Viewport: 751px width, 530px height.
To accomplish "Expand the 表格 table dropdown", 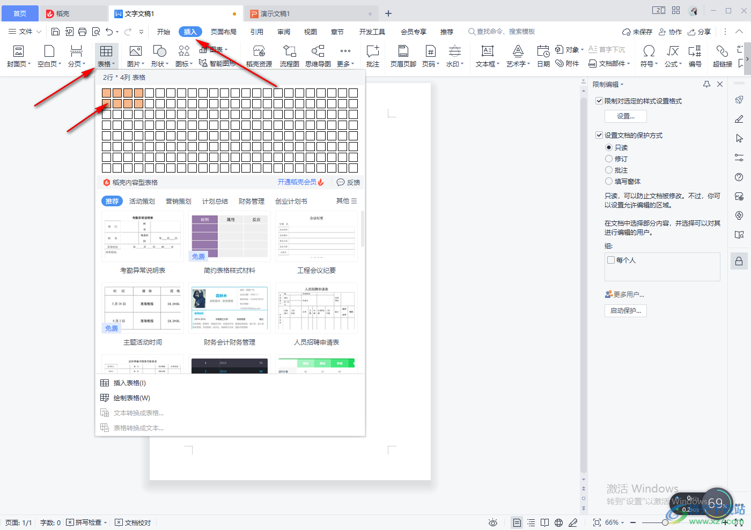I will click(x=106, y=64).
